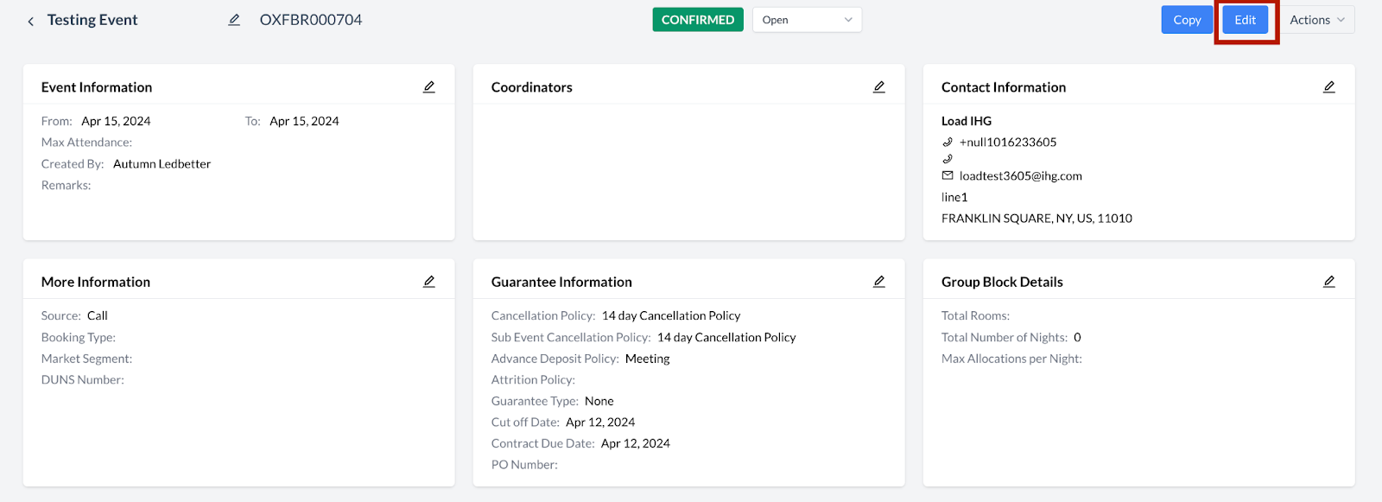Viewport: 1382px width, 502px height.
Task: Click the loadtest3605@ihg.com email address
Action: click(x=1021, y=176)
